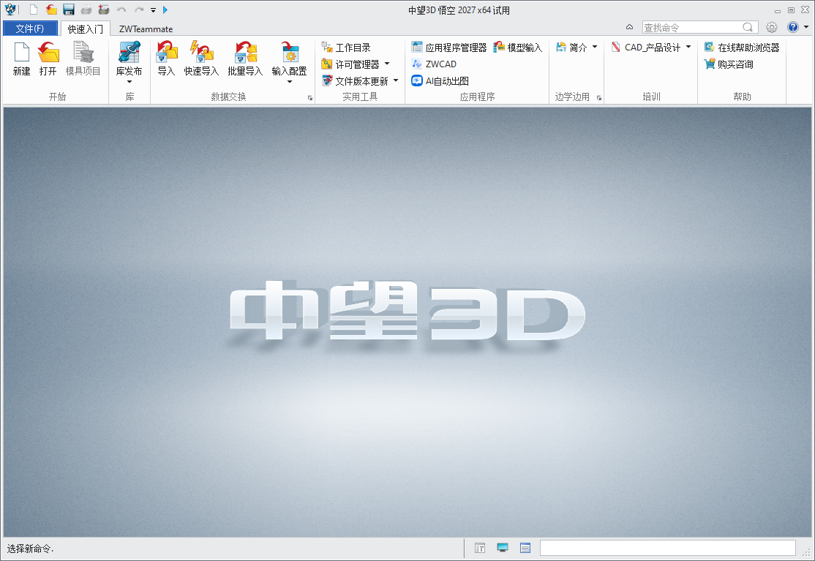Open 在线帮助浏览器 online help browser

pyautogui.click(x=742, y=48)
